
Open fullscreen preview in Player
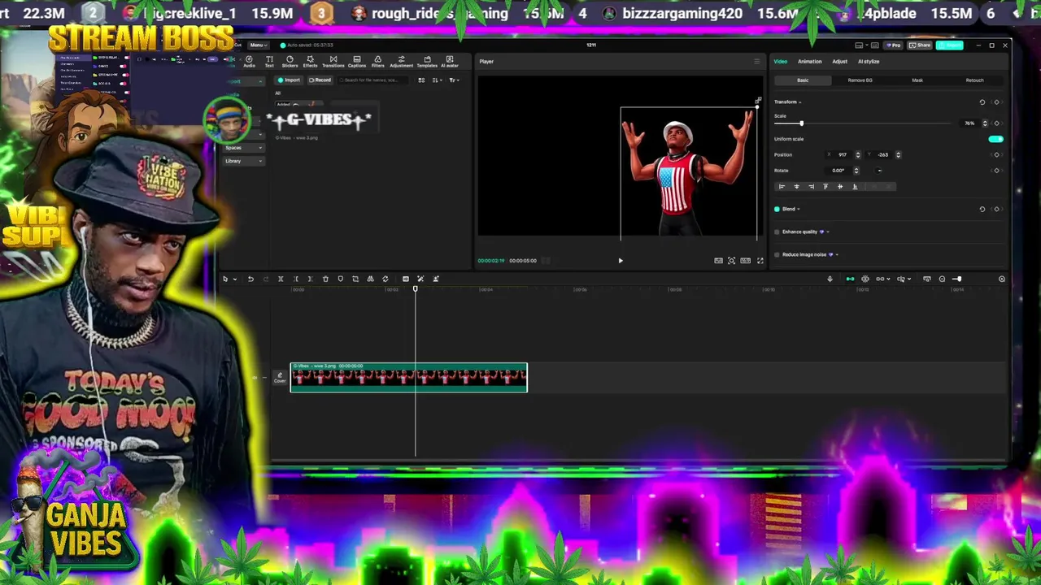tap(760, 261)
